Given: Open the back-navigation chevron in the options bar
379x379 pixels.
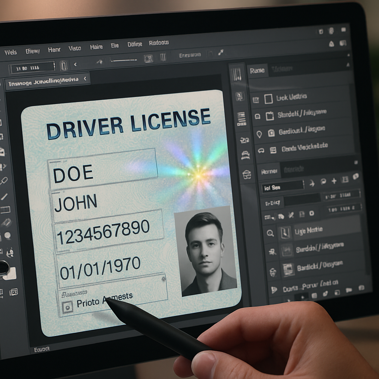Looking at the screenshot, I should (74, 64).
